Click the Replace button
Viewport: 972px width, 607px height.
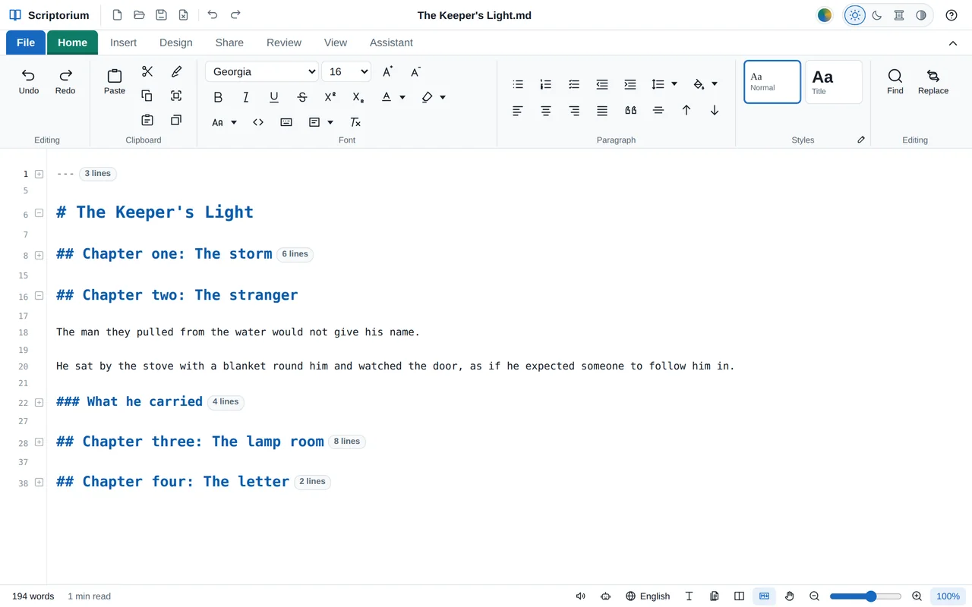click(x=933, y=82)
